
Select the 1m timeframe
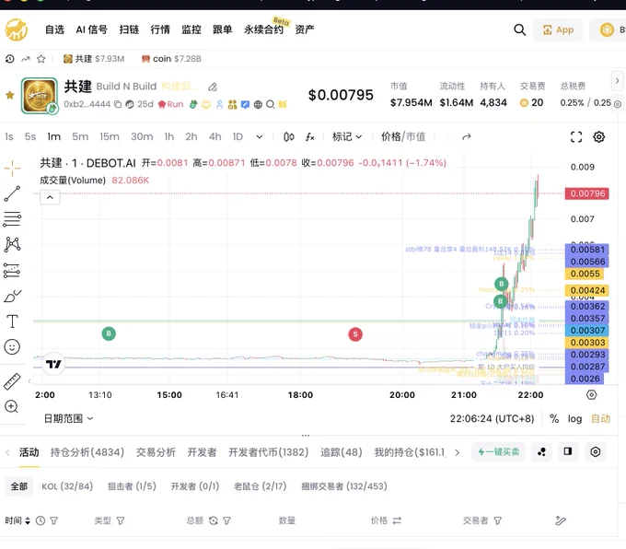click(54, 137)
